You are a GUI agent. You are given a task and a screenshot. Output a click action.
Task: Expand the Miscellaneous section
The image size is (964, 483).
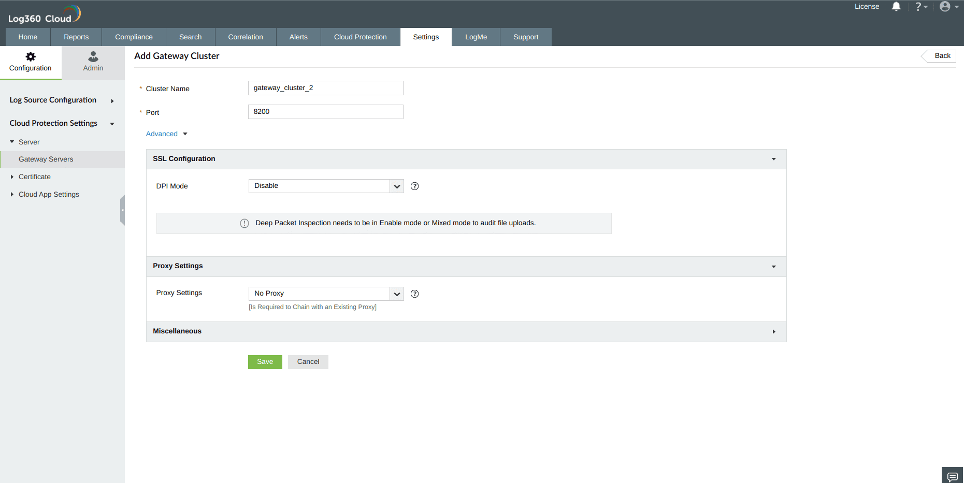click(774, 331)
